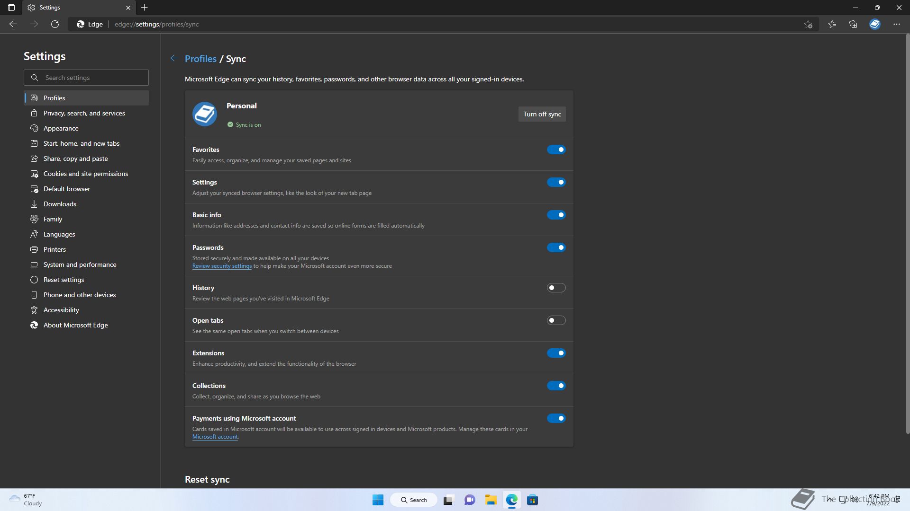Click the Downloads arrow icon in sidebar
This screenshot has height=511, width=910.
tap(34, 204)
